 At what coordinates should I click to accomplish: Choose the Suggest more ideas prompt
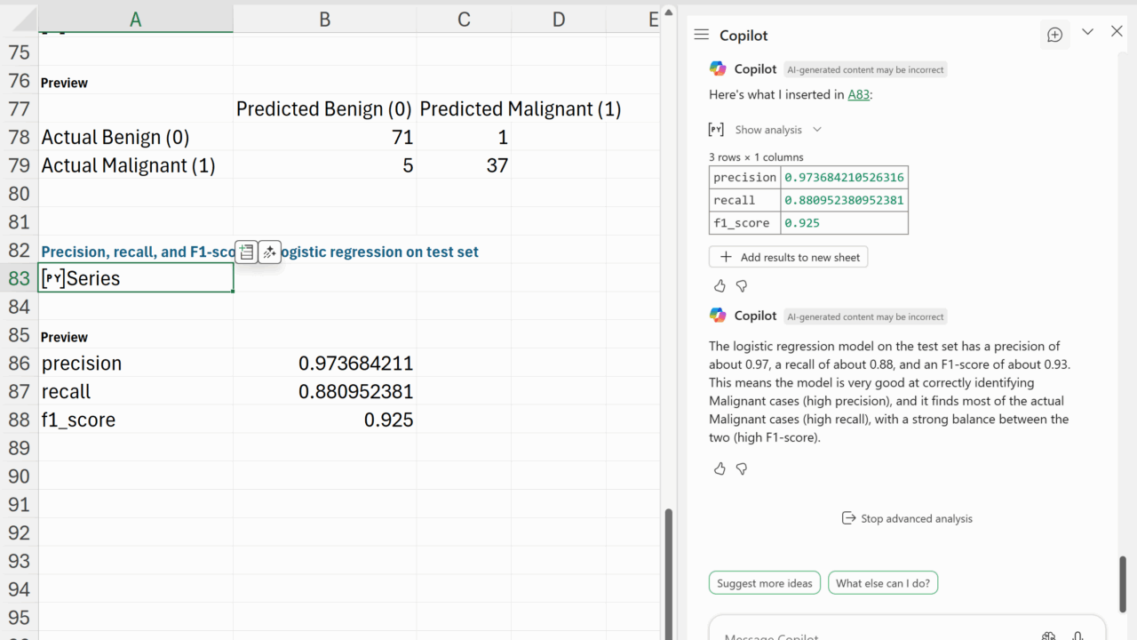(764, 583)
